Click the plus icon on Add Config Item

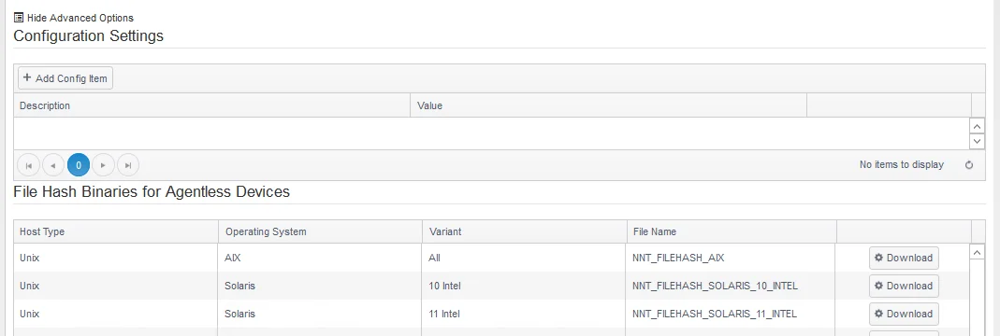pyautogui.click(x=27, y=77)
